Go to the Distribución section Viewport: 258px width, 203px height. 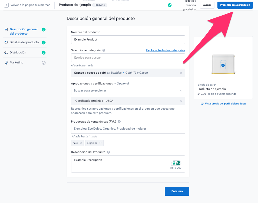18,52
